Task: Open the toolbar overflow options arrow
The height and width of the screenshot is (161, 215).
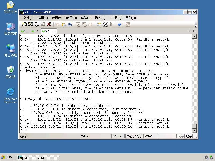Action: 196,26
